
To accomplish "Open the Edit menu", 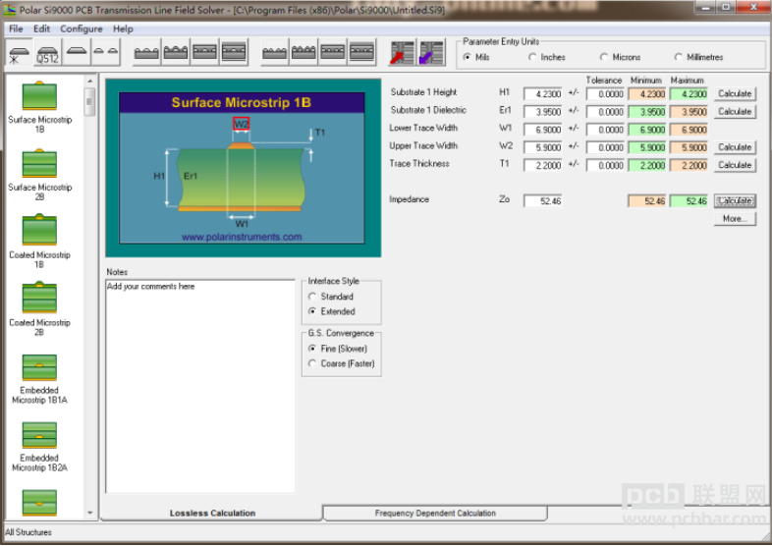I will [x=42, y=28].
